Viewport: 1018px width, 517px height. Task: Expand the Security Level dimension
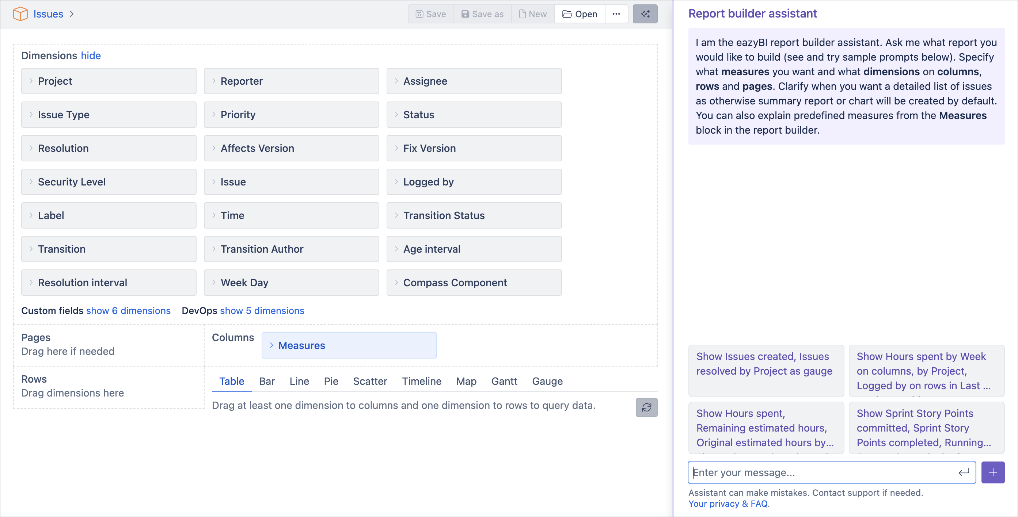pos(109,182)
